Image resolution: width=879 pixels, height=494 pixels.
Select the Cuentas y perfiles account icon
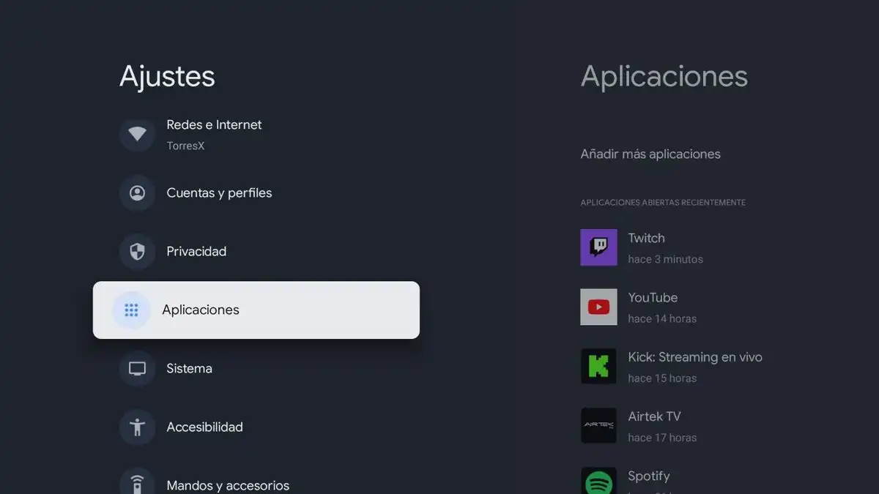pos(137,193)
